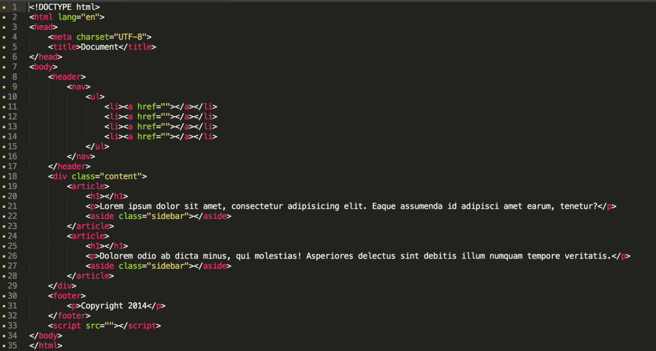Click the closing ul tag on line 15
The image size is (656, 351).
click(x=97, y=147)
